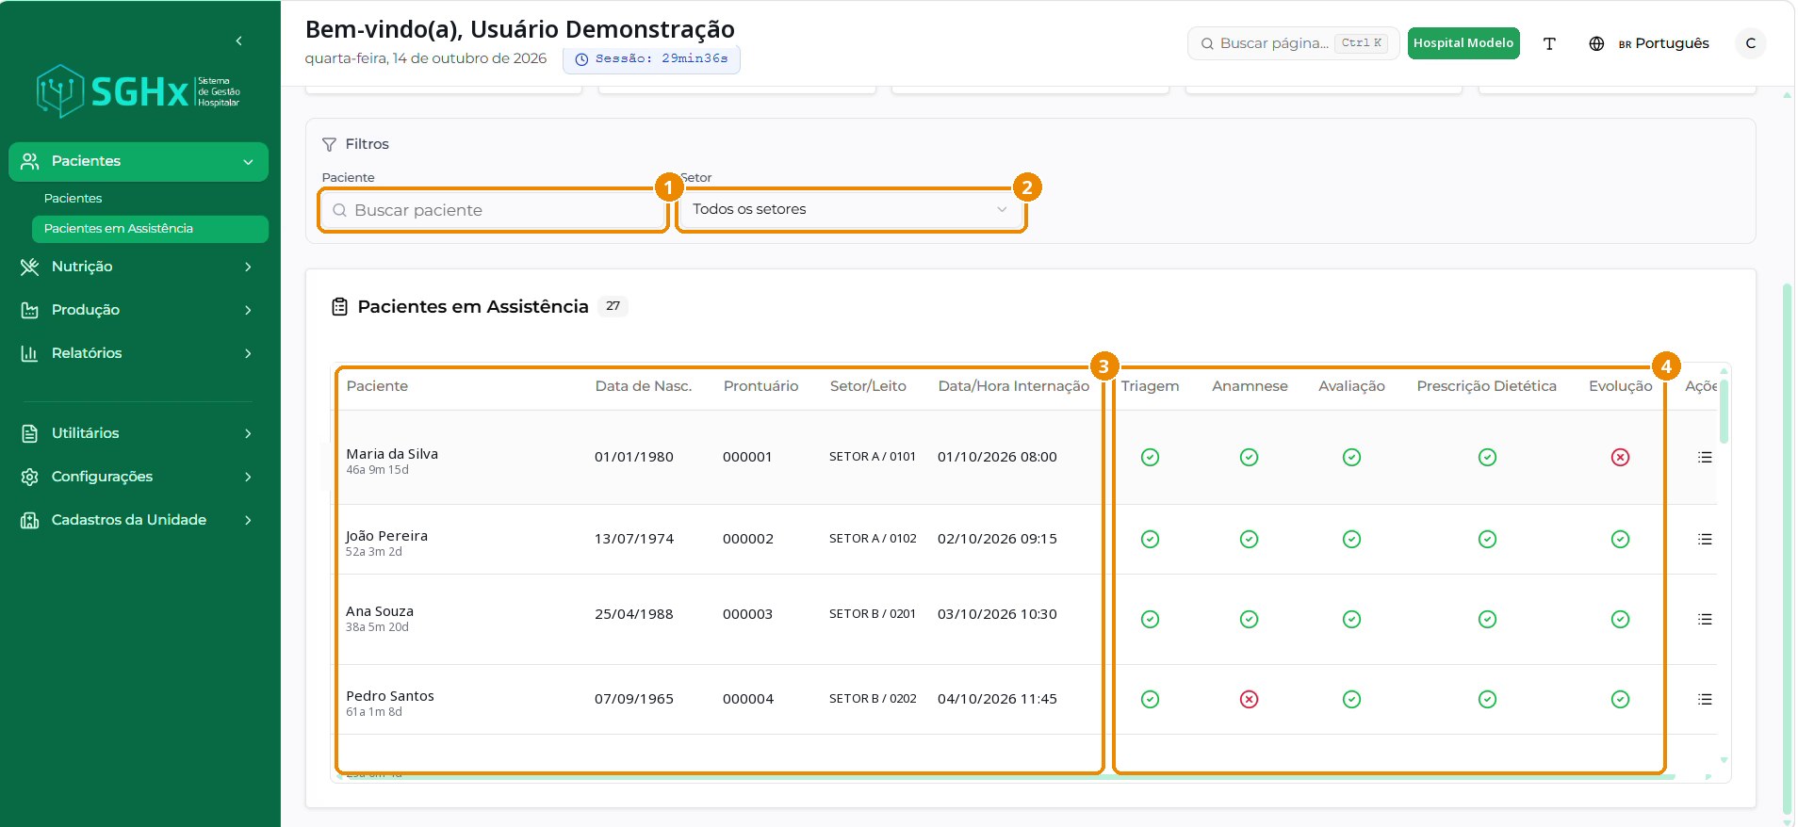Click the Prontuário column header
This screenshot has height=827, width=1798.
[760, 386]
